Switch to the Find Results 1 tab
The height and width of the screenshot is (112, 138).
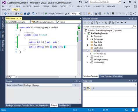click(x=65, y=105)
